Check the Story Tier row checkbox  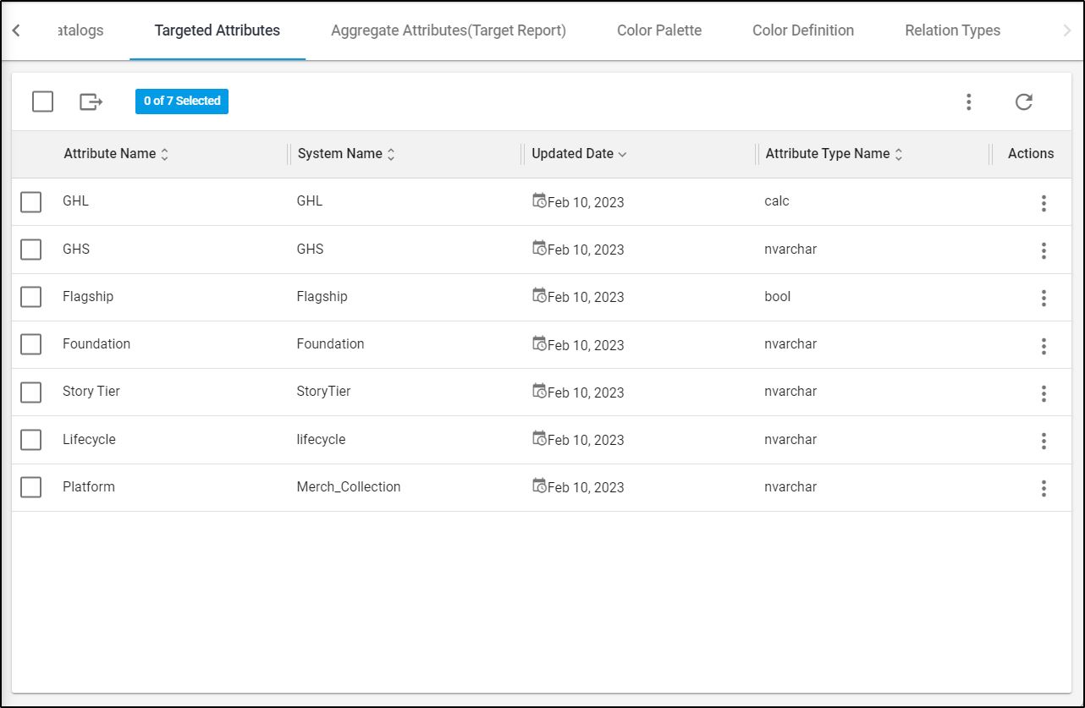coord(30,392)
